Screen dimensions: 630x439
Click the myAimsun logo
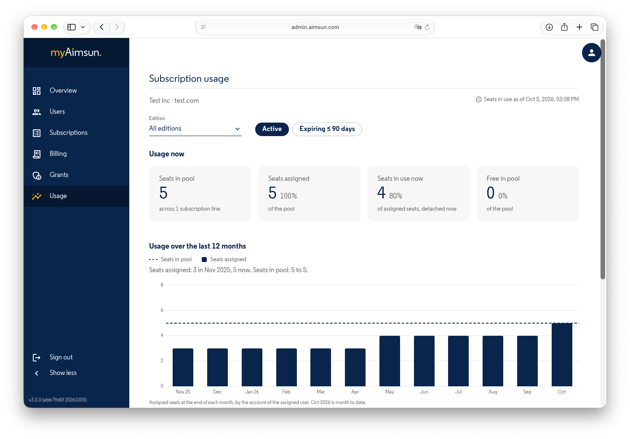tap(76, 53)
